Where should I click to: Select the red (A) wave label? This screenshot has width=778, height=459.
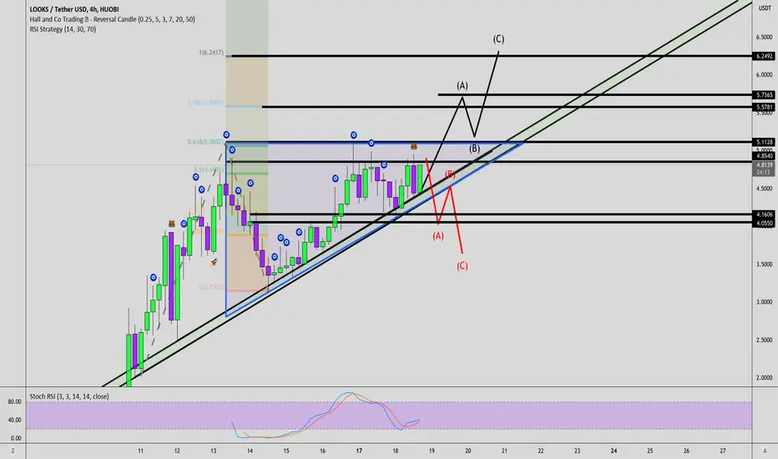[x=437, y=235]
